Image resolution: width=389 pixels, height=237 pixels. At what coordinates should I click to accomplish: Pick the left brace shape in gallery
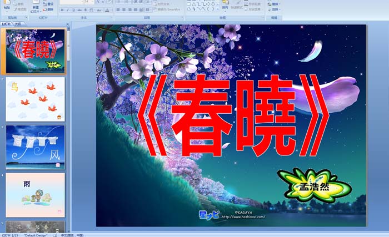click(x=208, y=9)
